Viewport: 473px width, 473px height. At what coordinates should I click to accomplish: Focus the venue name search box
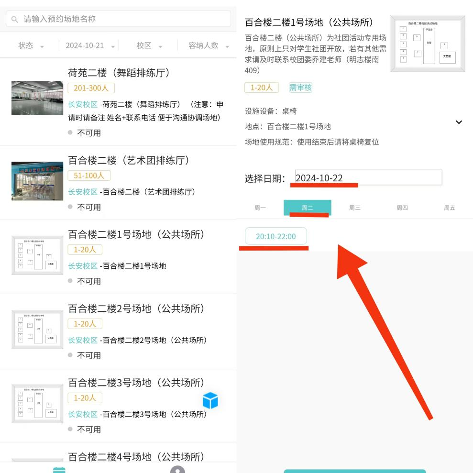[124, 19]
